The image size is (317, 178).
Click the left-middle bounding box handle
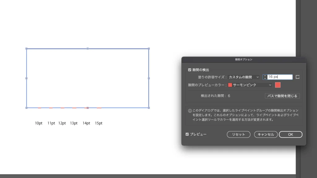(x=26, y=78)
